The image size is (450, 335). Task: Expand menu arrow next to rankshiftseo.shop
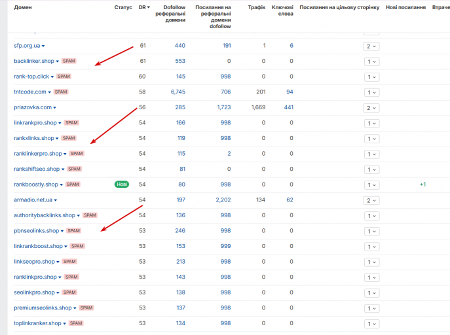coord(63,169)
